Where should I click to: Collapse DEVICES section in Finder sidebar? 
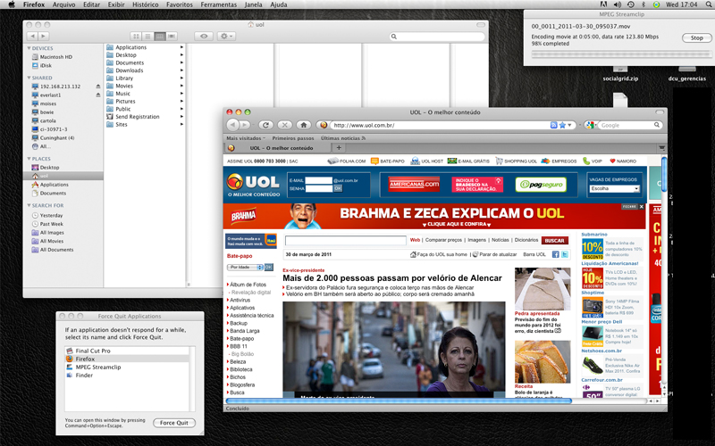(29, 48)
